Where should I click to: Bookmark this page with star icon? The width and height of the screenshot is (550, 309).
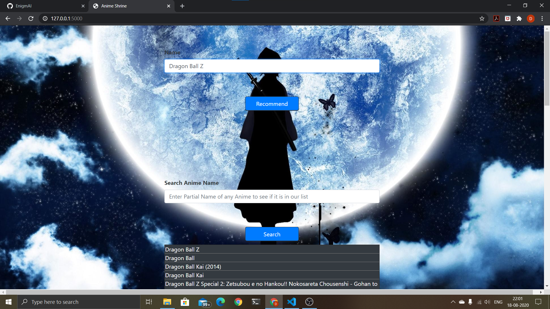482,19
